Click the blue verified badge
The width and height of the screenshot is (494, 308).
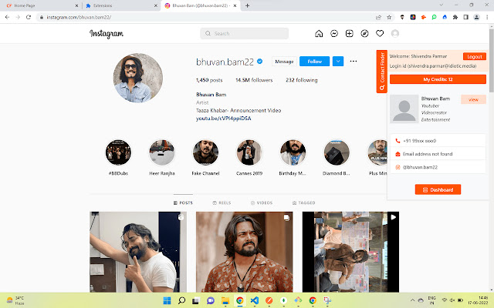pos(259,62)
